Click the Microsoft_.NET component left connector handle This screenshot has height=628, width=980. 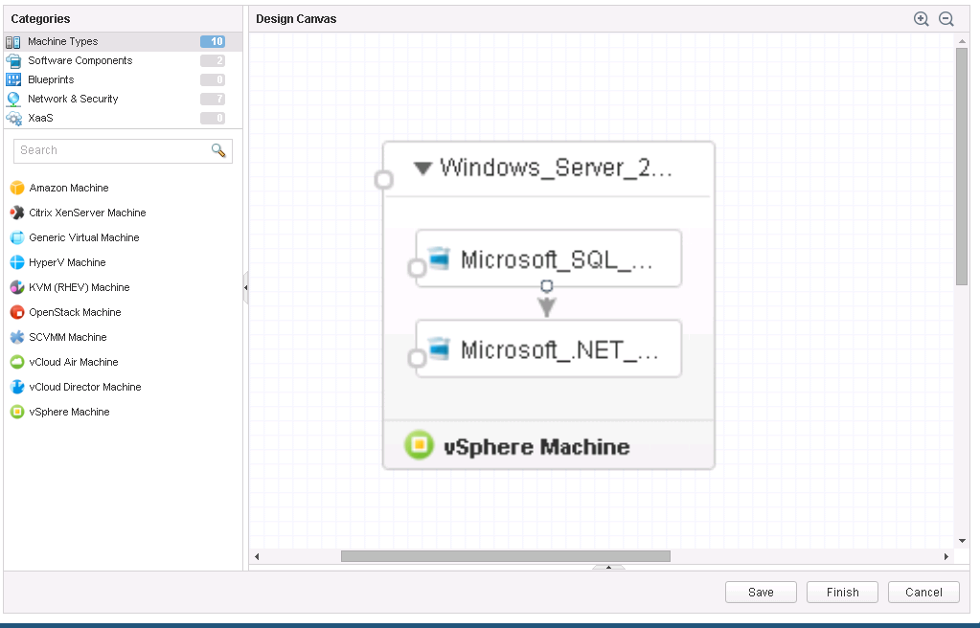tap(417, 359)
